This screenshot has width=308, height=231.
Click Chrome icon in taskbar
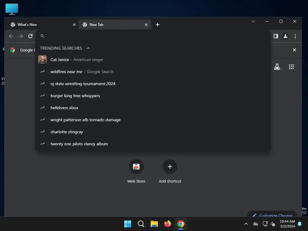click(x=181, y=224)
